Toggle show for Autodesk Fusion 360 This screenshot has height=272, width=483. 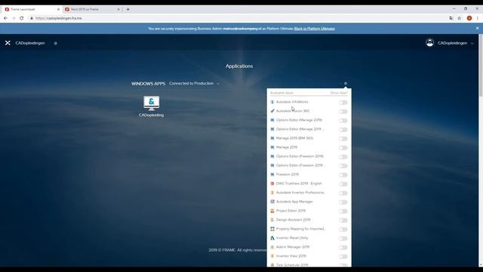(x=343, y=111)
